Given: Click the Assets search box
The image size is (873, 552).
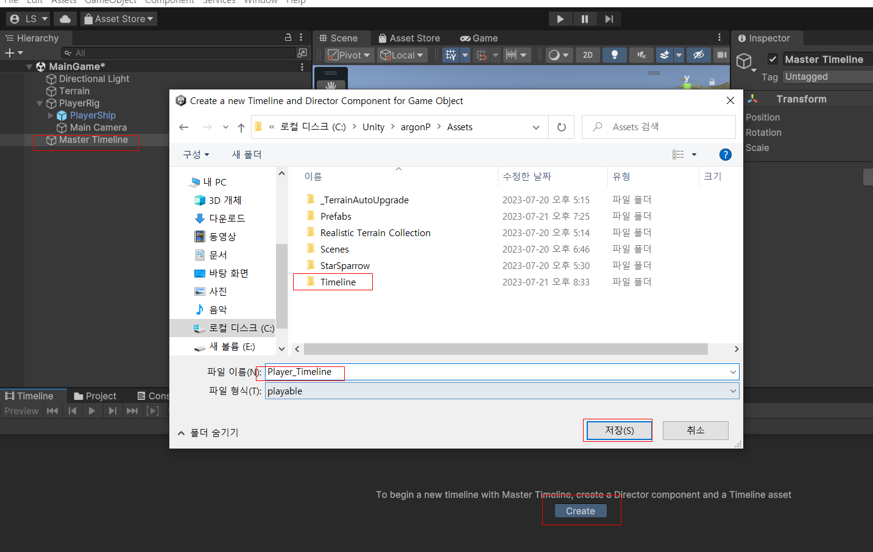Looking at the screenshot, I should 659,127.
